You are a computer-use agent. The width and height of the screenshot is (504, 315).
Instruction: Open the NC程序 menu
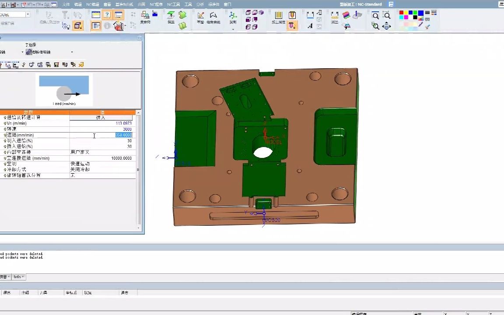click(156, 4)
